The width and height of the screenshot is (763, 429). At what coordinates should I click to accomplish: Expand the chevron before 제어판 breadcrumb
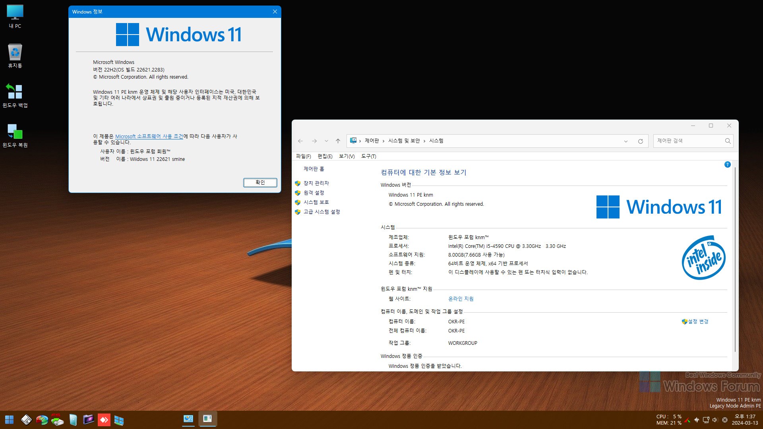point(360,141)
